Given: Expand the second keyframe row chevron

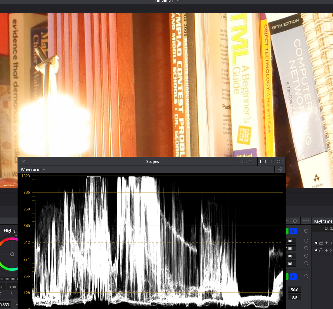Looking at the screenshot, I should (331, 250).
